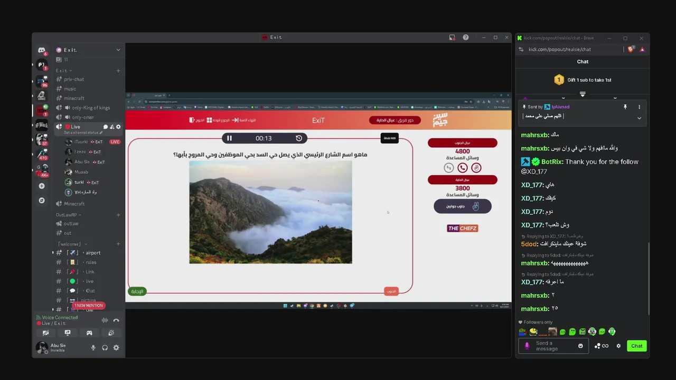Click the Add a Server plus icon
Viewport: 676px width, 380px height.
click(42, 186)
